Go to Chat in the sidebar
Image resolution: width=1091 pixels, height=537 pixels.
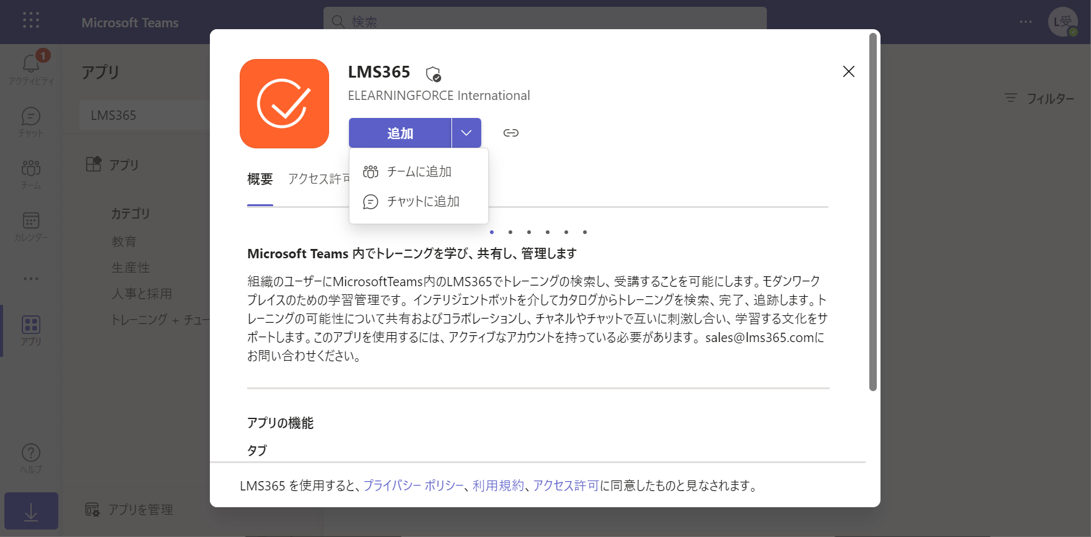(x=30, y=122)
